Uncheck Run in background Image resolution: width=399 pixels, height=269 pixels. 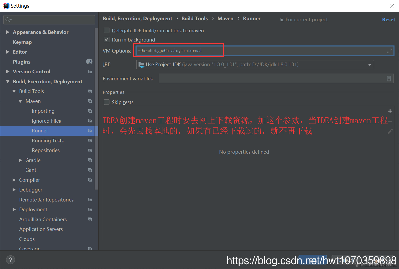(x=107, y=40)
